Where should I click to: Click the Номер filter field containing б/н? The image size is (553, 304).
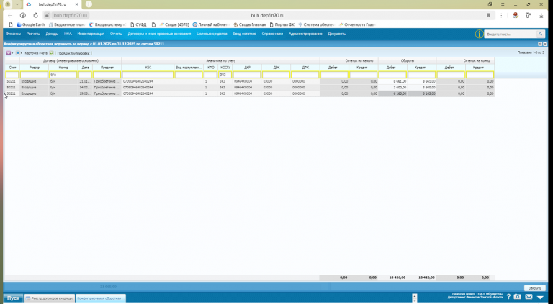63,75
